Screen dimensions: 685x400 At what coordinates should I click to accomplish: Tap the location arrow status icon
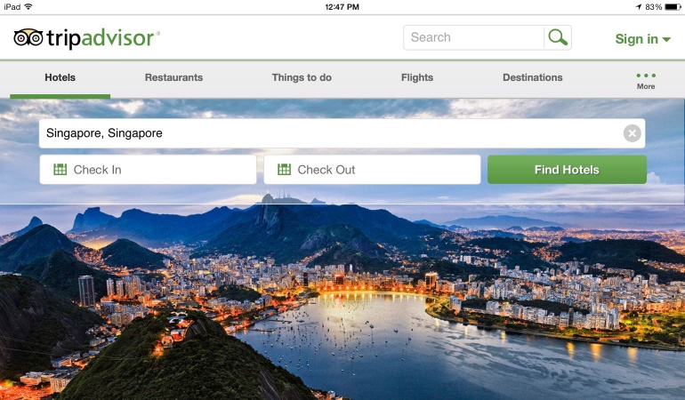click(639, 7)
